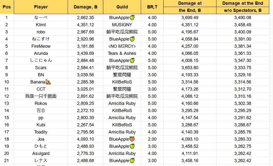273x166 pixels.
Task: Select the BR,T column header
Action: tap(152, 7)
